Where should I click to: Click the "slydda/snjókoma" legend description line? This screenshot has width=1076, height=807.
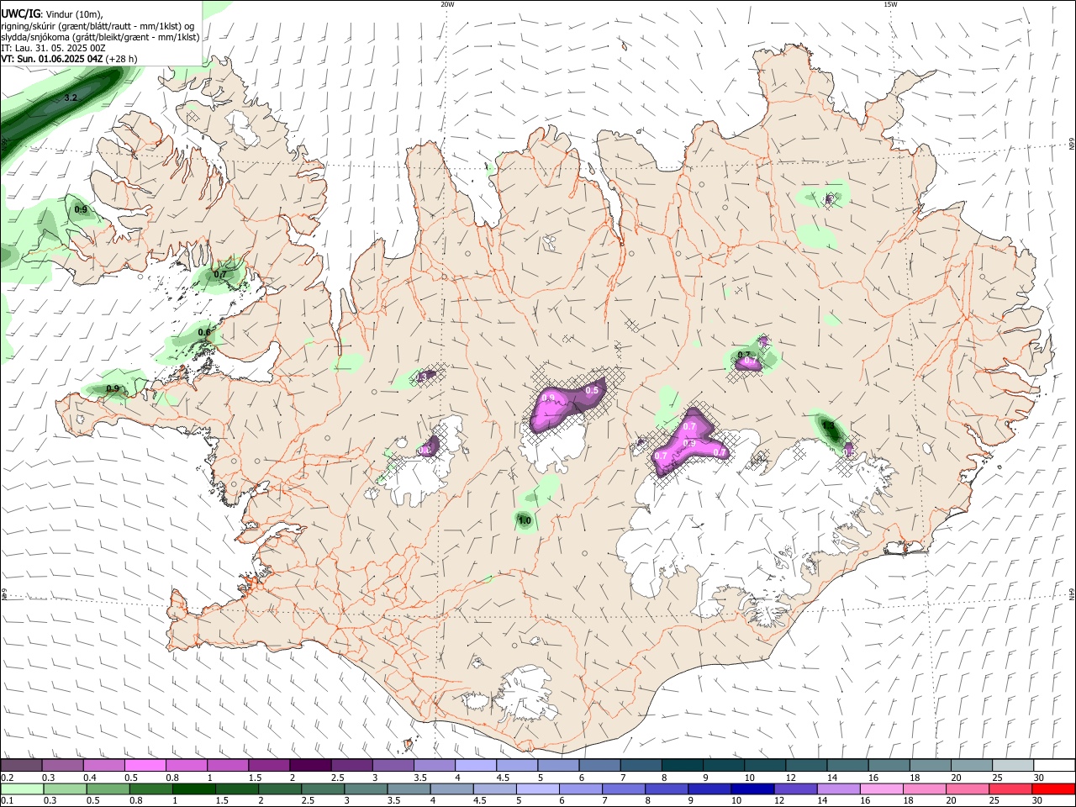[x=100, y=37]
